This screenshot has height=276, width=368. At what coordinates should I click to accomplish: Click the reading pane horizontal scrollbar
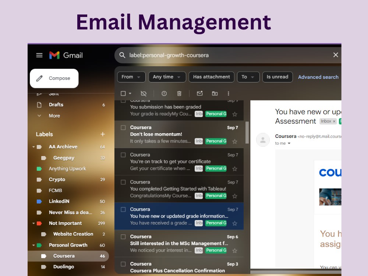pos(296,272)
